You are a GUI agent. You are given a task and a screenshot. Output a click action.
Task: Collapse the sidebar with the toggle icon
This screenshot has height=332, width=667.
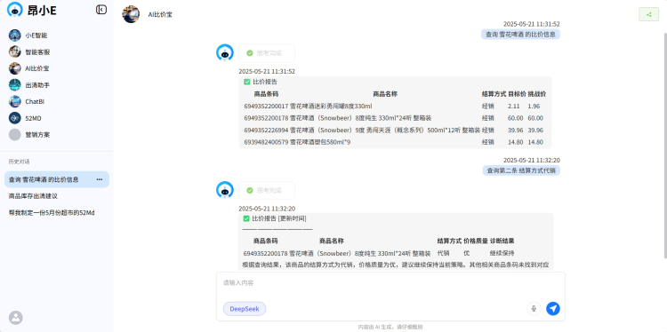tap(101, 10)
